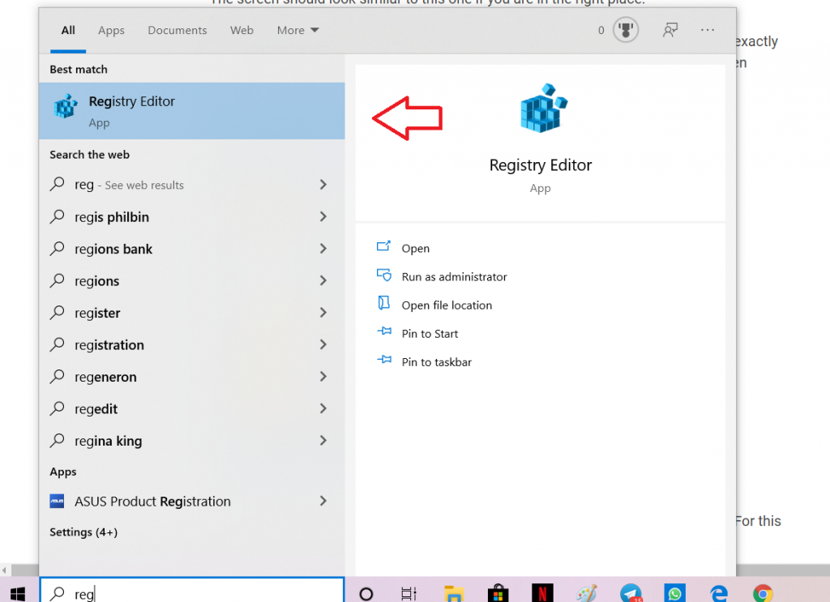
Task: Expand the registration suggestion chevron
Action: click(323, 344)
